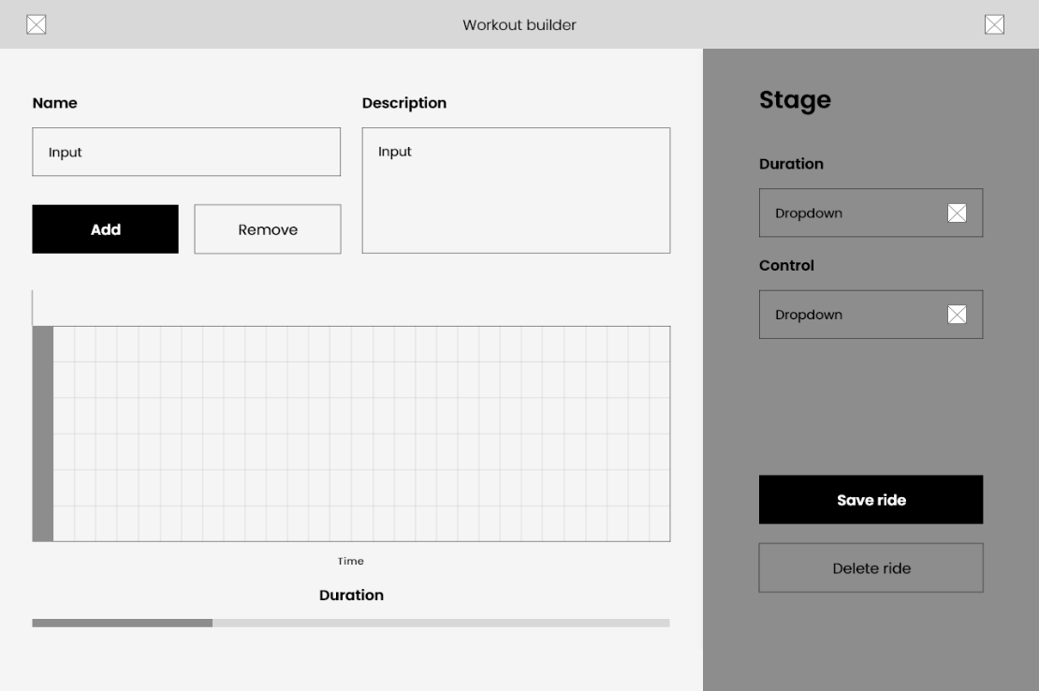Click the top-left placeholder icon in header
Viewport: 1039px width, 691px height.
[36, 24]
